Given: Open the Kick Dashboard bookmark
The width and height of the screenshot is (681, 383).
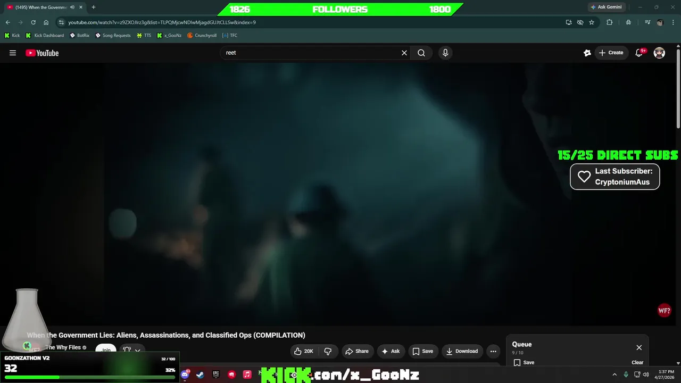Looking at the screenshot, I should pyautogui.click(x=45, y=36).
